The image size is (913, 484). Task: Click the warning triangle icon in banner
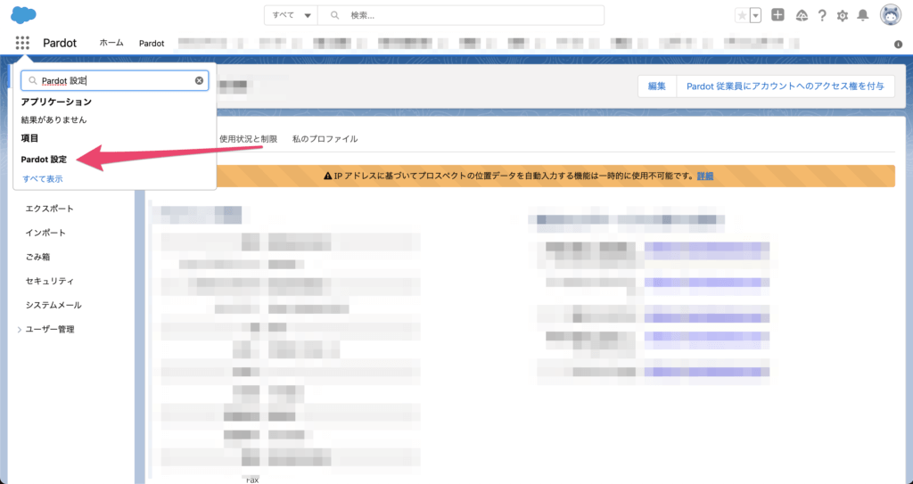(x=328, y=176)
